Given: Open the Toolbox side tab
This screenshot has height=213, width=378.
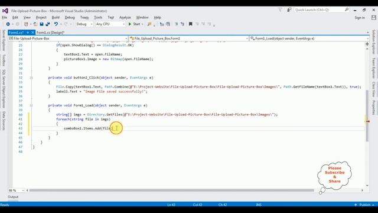Looking at the screenshot, I should click(4, 60).
